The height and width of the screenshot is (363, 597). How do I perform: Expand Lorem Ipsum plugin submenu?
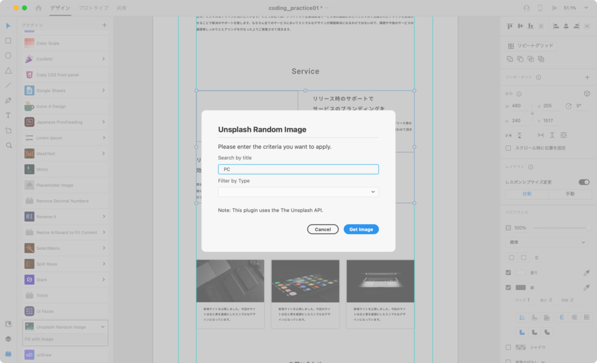[104, 138]
